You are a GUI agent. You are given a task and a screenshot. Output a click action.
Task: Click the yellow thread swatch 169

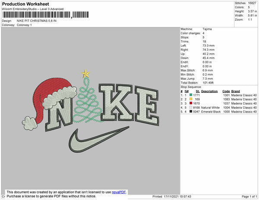191,99
